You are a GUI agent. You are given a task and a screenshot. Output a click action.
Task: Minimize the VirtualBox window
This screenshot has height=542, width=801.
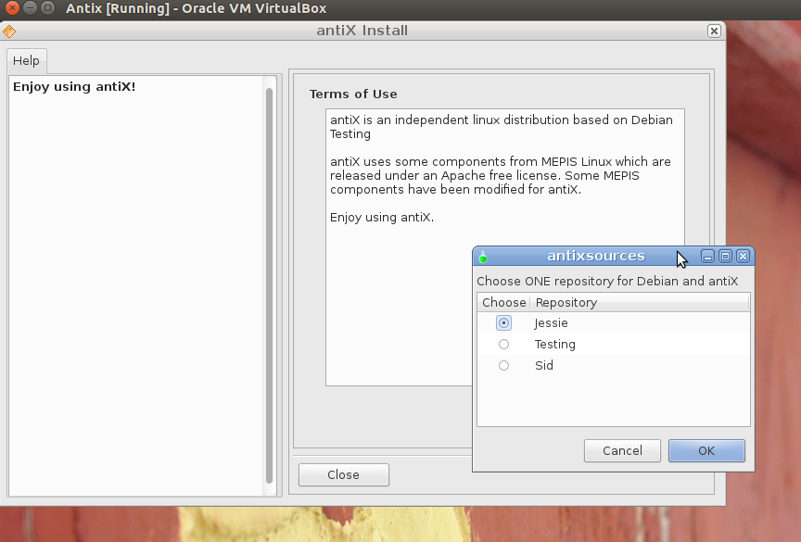[x=31, y=7]
